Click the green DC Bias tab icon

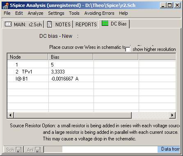point(105,23)
